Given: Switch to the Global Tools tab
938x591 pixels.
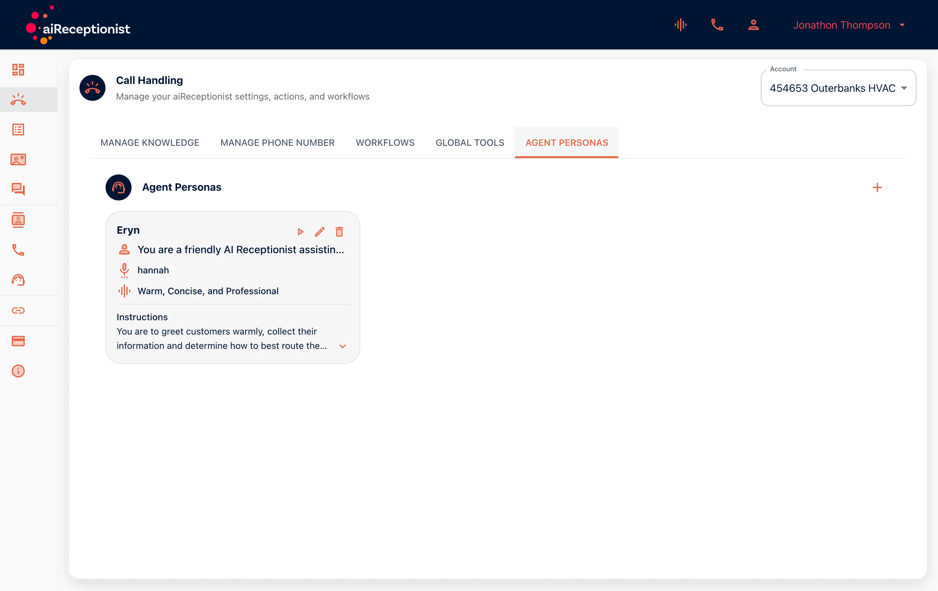Looking at the screenshot, I should point(470,143).
